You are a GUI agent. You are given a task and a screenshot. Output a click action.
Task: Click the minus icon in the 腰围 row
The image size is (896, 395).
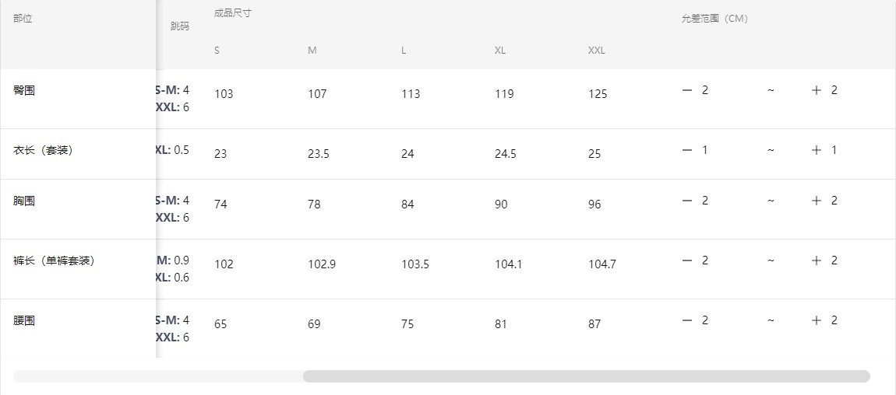coord(687,320)
